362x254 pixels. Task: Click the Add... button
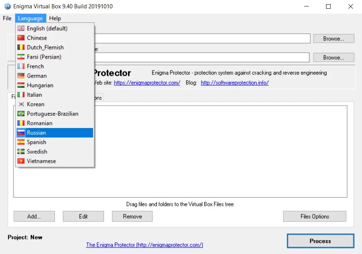[x=34, y=216]
